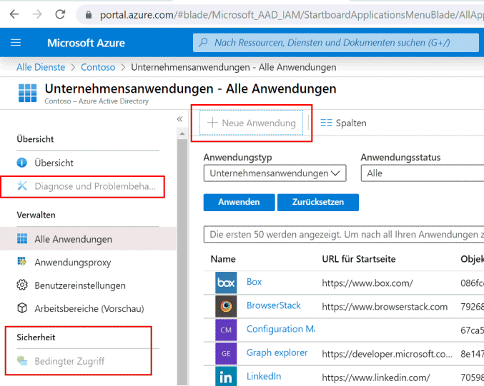The image size is (484, 386).
Task: Click the Spalten list icon
Action: coord(326,123)
